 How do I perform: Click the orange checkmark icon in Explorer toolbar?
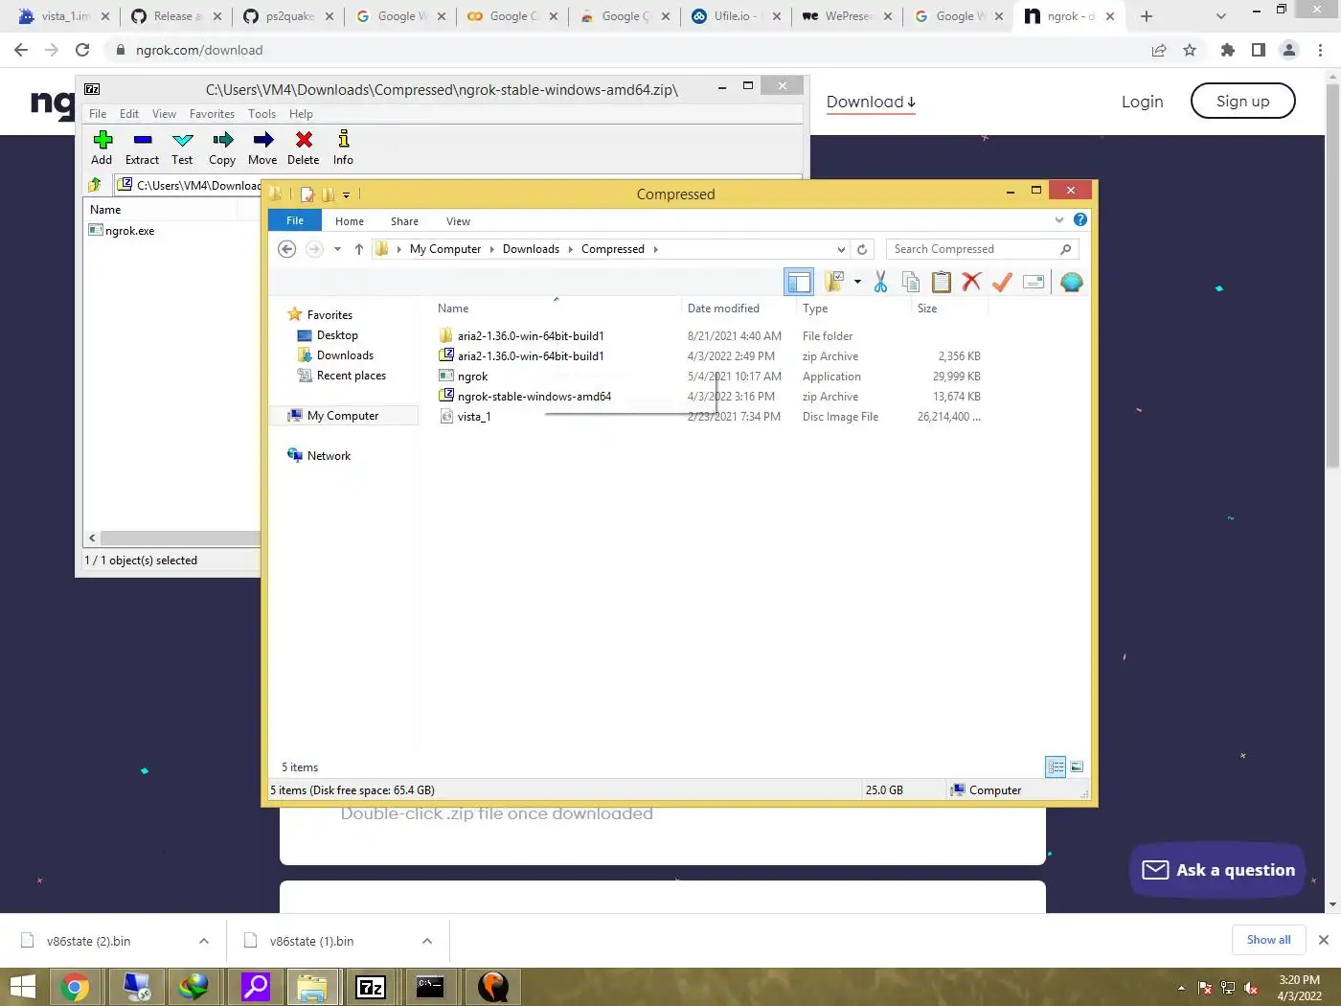[x=1002, y=282]
